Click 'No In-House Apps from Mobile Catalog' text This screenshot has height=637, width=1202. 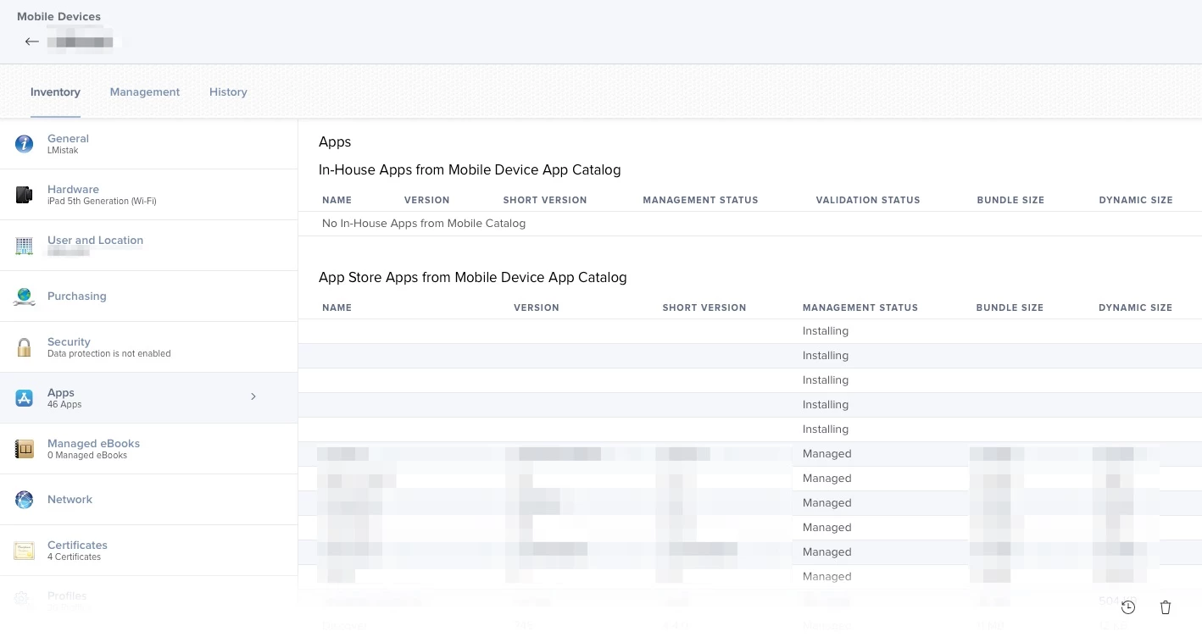tap(424, 224)
